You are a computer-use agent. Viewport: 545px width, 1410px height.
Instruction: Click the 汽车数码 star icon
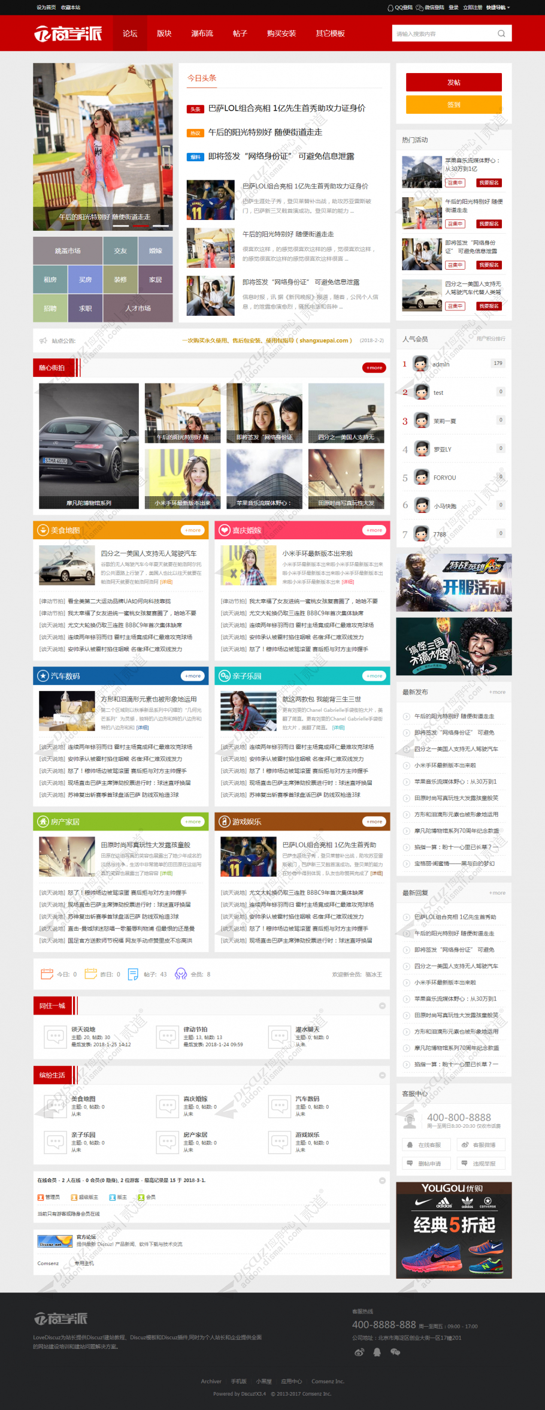coord(43,676)
